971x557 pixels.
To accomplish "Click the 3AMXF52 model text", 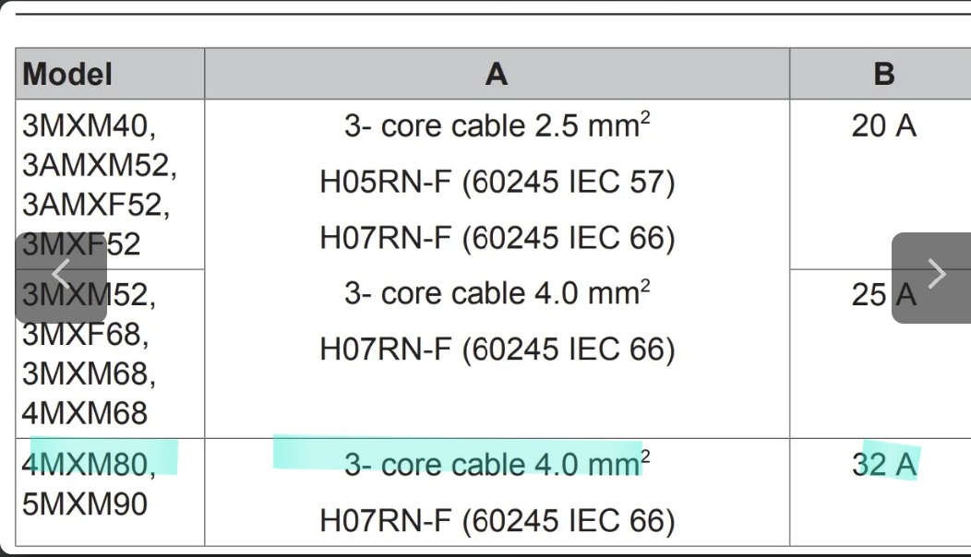I will [x=96, y=204].
